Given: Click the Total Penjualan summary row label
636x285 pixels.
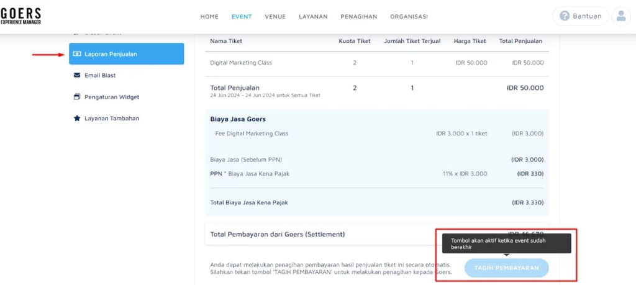Looking at the screenshot, I should [x=235, y=88].
